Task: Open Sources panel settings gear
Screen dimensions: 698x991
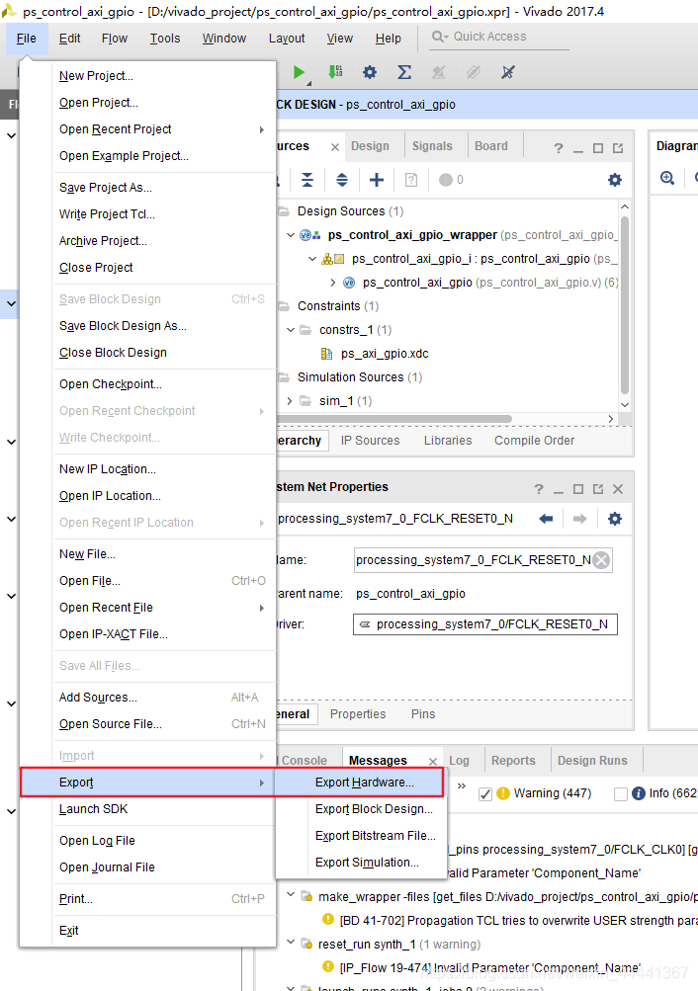Action: 615,180
